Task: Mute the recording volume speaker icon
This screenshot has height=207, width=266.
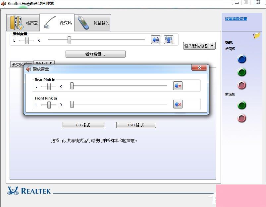Action: (156, 40)
